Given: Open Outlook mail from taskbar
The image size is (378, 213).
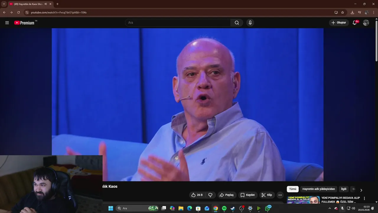Looking at the screenshot, I should (x=207, y=208).
